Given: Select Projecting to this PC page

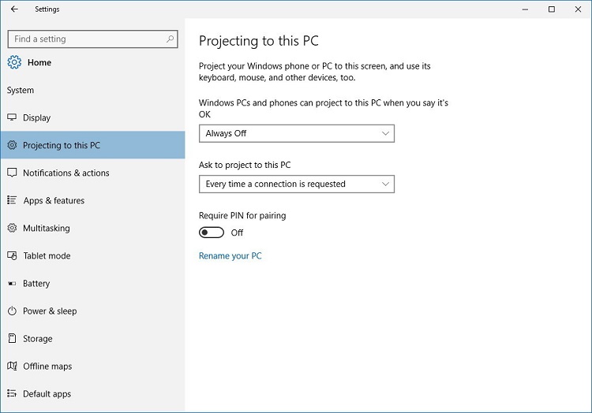Looking at the screenshot, I should click(93, 145).
